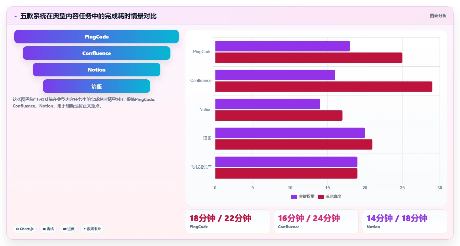Toggle the 落地难度 legend item
The width and height of the screenshot is (460, 246).
(329, 196)
